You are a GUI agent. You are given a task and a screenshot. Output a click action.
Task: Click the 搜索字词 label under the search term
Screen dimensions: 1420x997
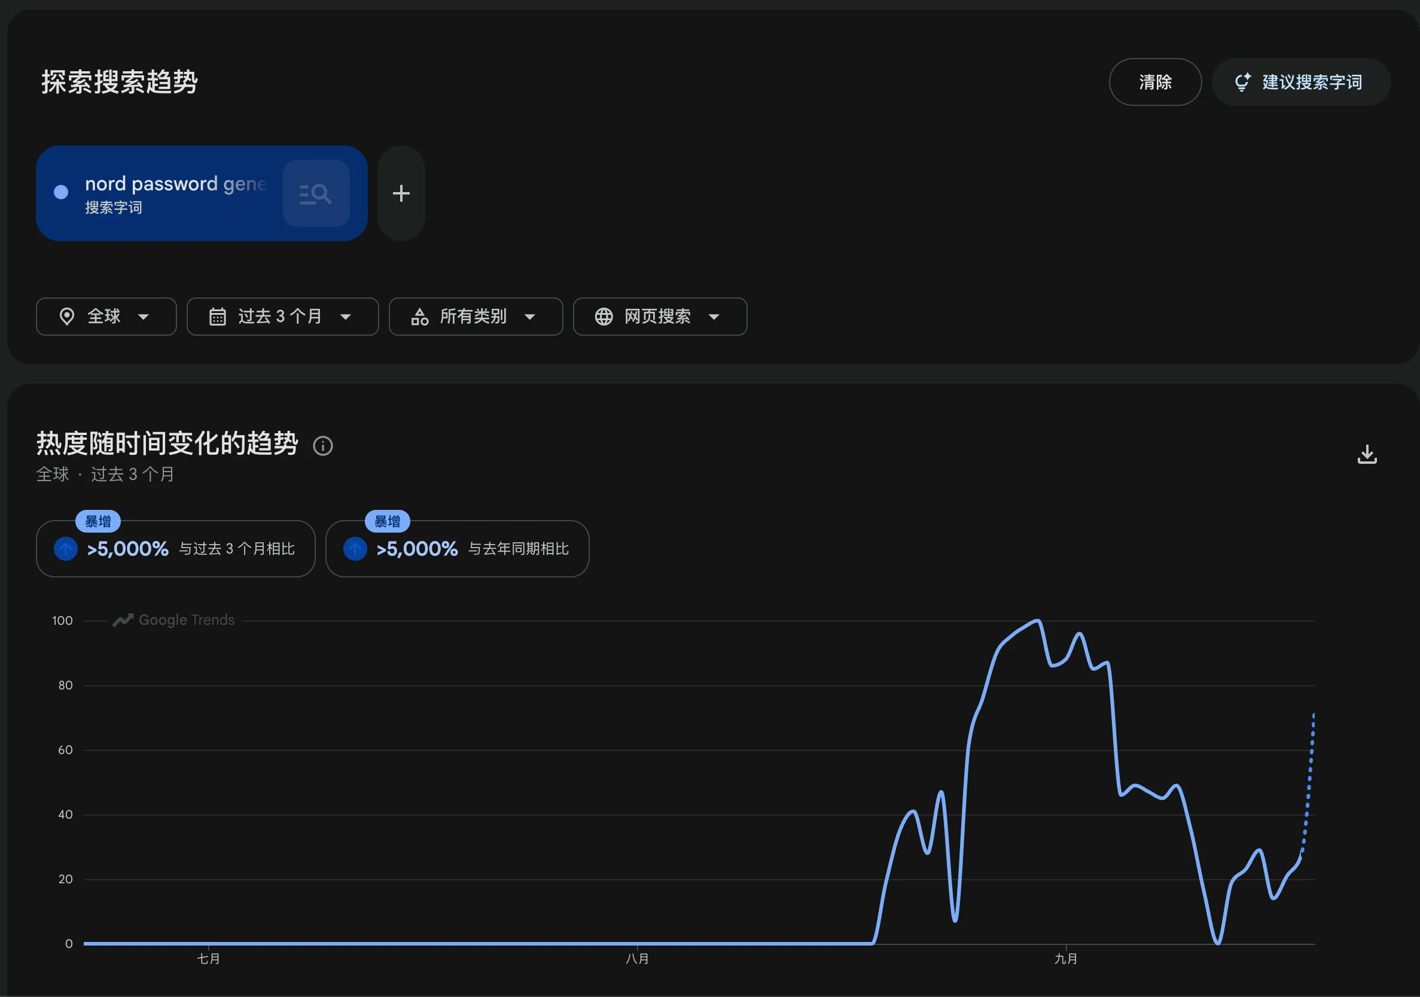(x=114, y=208)
